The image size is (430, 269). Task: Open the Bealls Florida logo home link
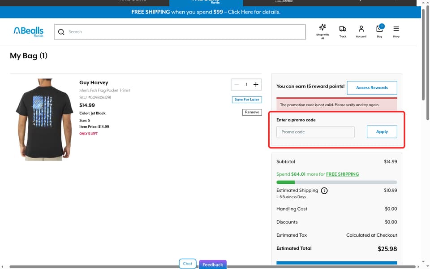(29, 32)
